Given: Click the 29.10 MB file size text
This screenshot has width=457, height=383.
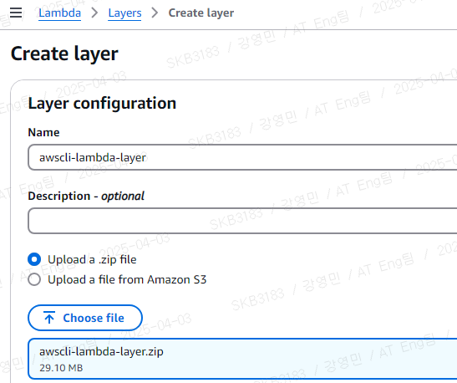Looking at the screenshot, I should 61,368.
